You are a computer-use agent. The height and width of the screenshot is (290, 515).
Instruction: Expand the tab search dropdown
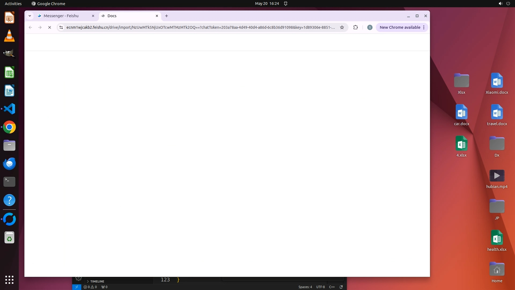[x=30, y=16]
